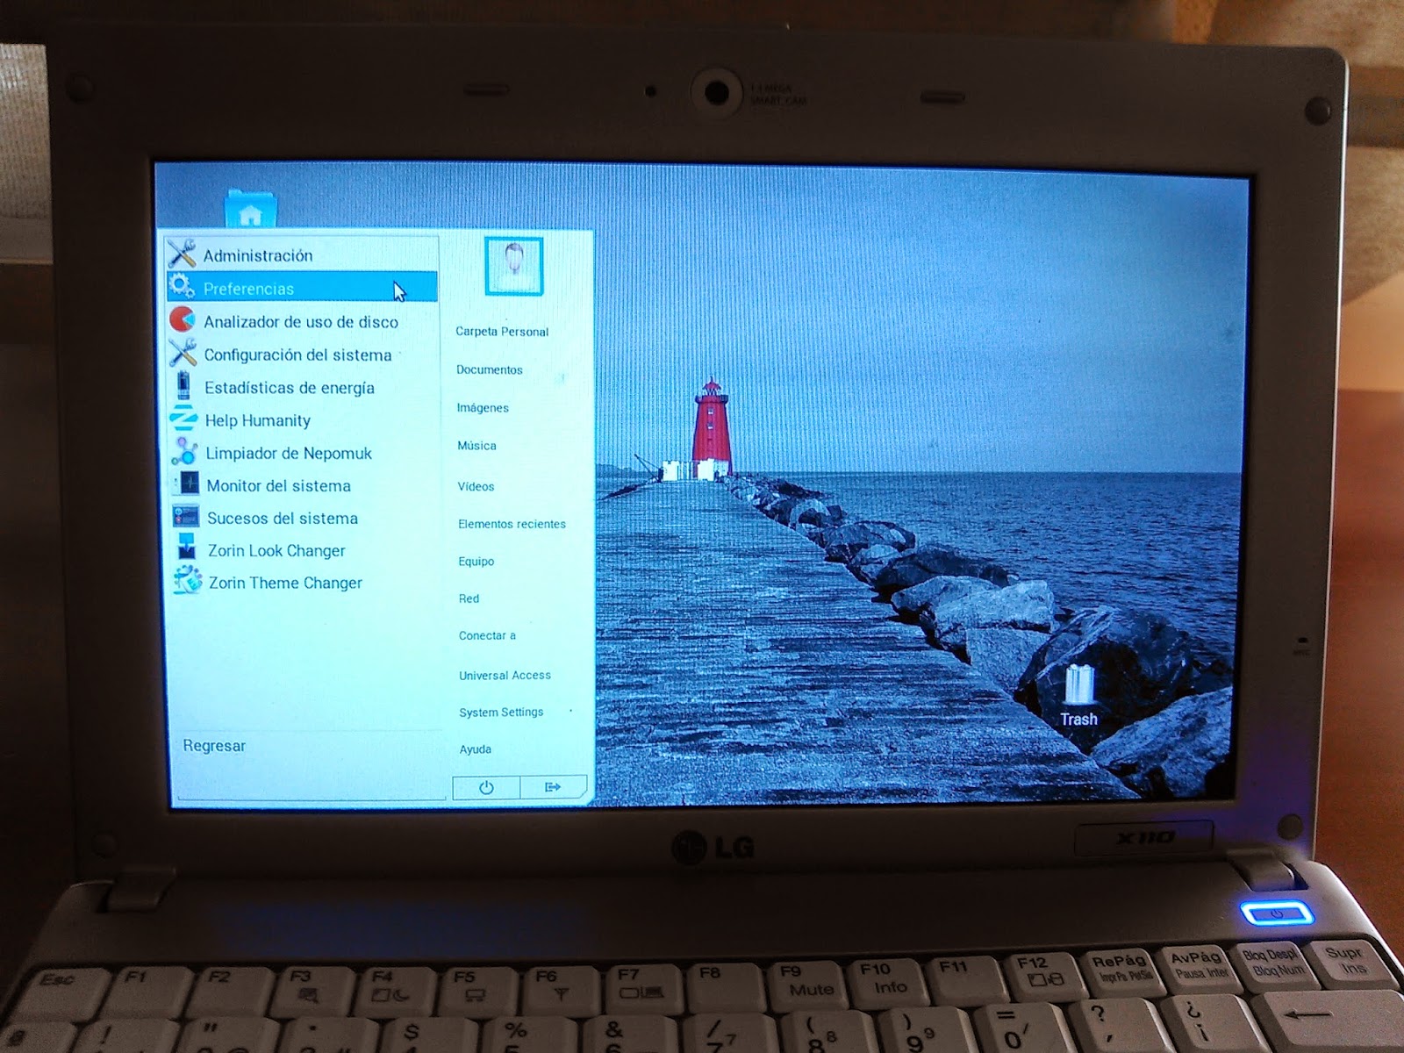Open Equipo from the menu
This screenshot has height=1053, width=1404.
coord(476,562)
